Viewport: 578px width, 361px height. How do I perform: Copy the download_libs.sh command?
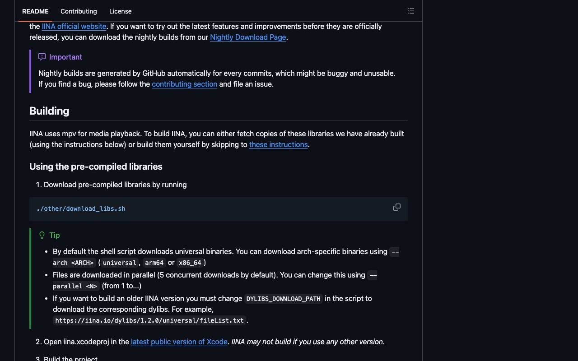(397, 207)
